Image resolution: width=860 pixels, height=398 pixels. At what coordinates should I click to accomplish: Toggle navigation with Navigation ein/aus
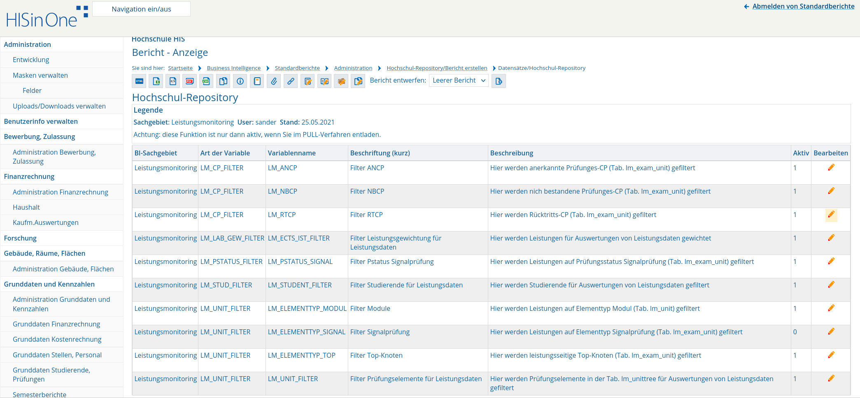(x=141, y=9)
